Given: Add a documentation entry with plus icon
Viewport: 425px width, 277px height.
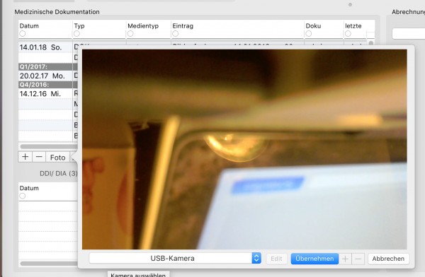Looking at the screenshot, I should pyautogui.click(x=25, y=157).
